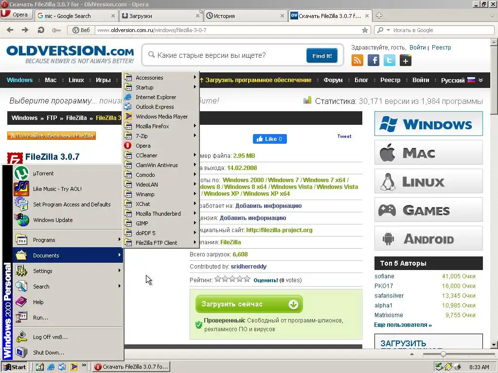Select Форум in the site navigation
Screen dimensions: 498x373
[333, 80]
